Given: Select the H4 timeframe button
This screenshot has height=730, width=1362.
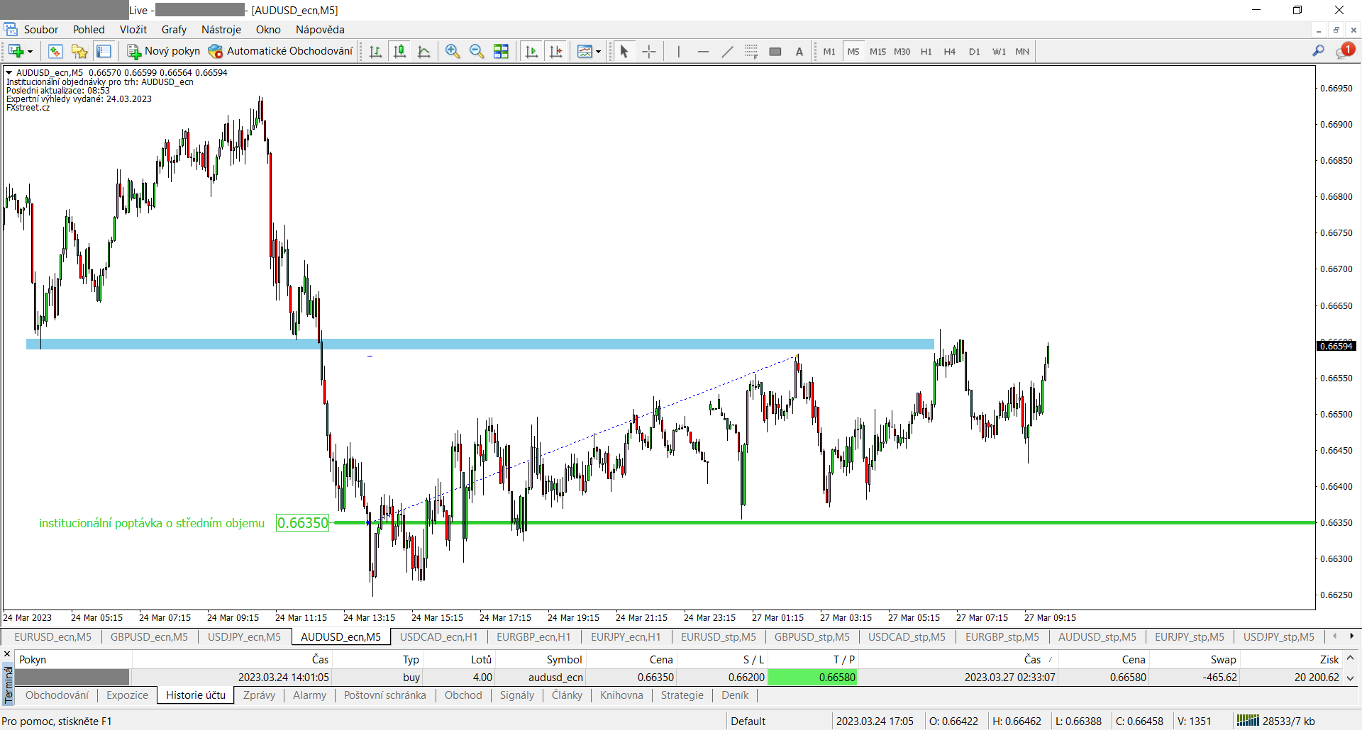Looking at the screenshot, I should 949,51.
